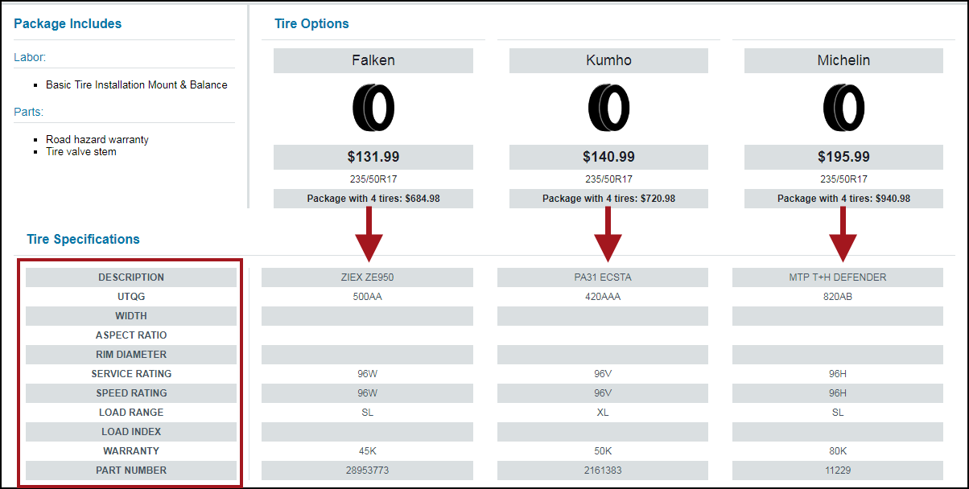969x489 pixels.
Task: Click Falken's Package with 4 tires price
Action: tap(373, 199)
